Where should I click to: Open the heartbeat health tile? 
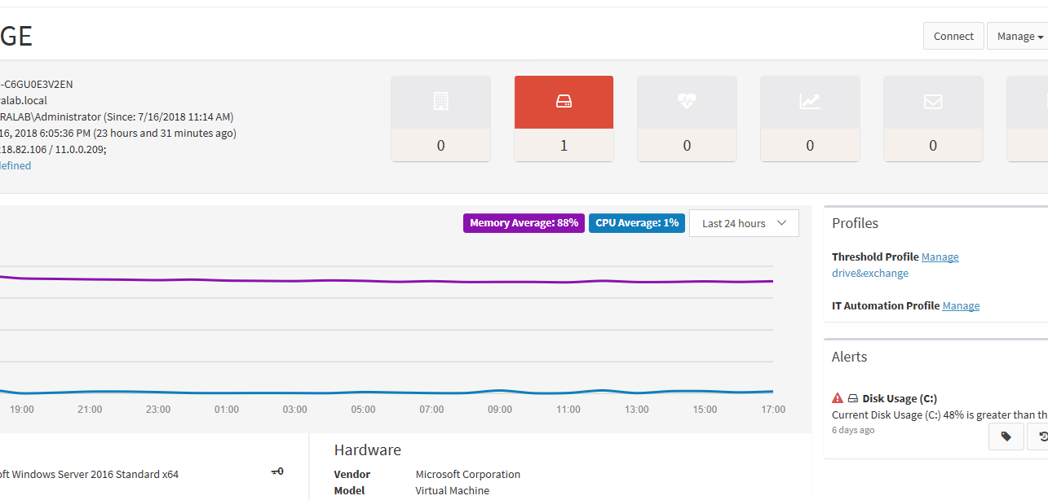(x=687, y=118)
